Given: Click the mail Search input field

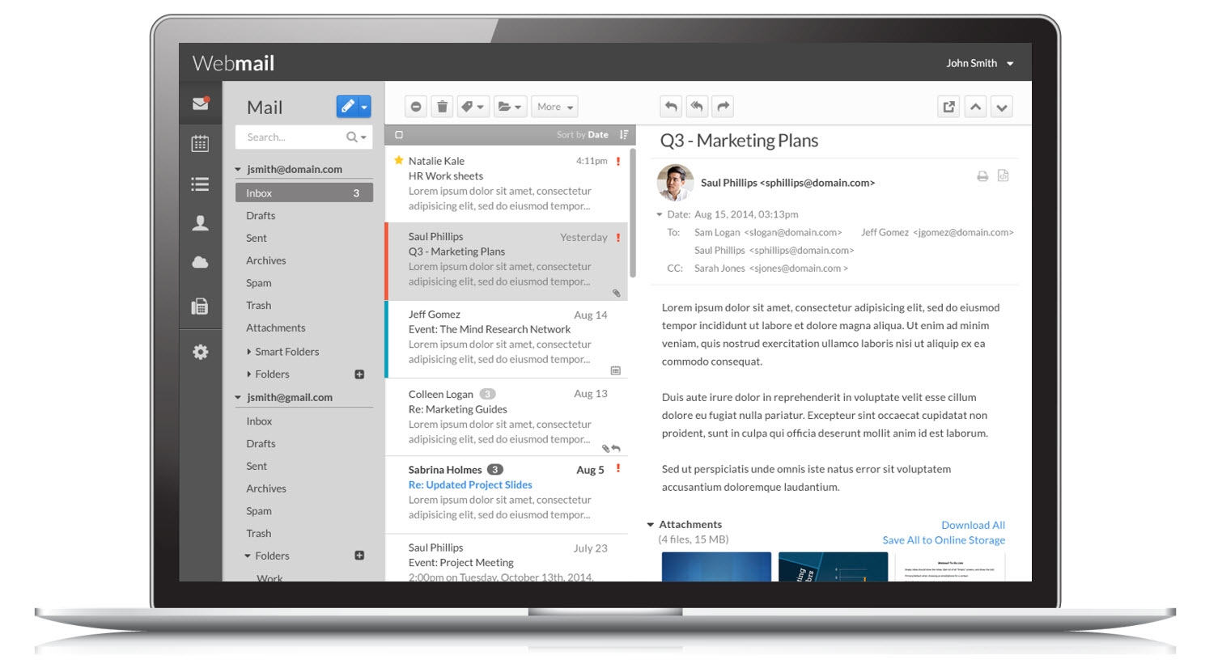Looking at the screenshot, I should pyautogui.click(x=291, y=137).
